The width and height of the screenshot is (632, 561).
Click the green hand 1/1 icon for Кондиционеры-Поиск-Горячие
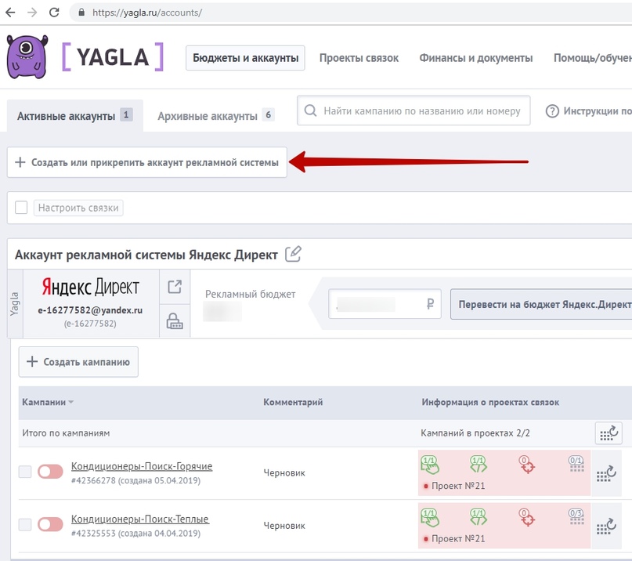[x=430, y=465]
